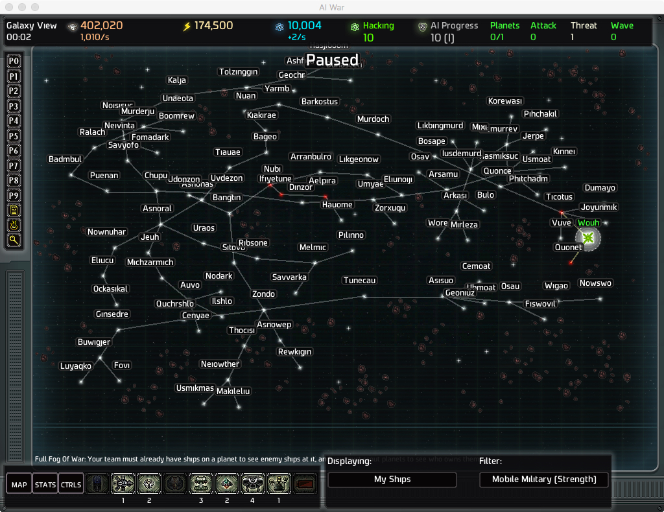Select the starship icon labeled 1 next to CTRLS

pyautogui.click(x=123, y=483)
